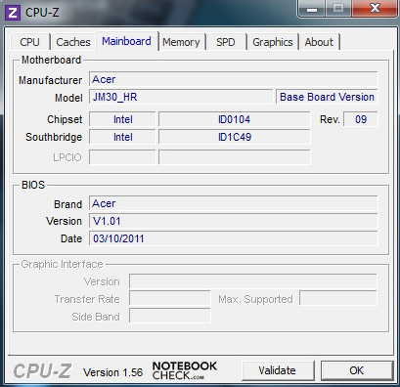Click the Max. Supported field
Viewport: 400px width, 387px height.
(x=338, y=298)
